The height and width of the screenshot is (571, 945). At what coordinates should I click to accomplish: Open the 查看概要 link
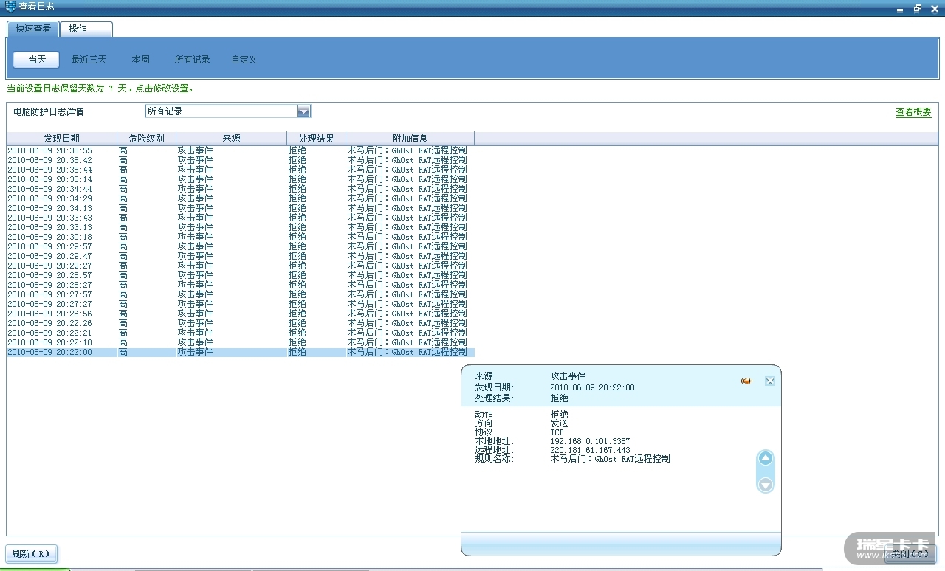point(913,112)
